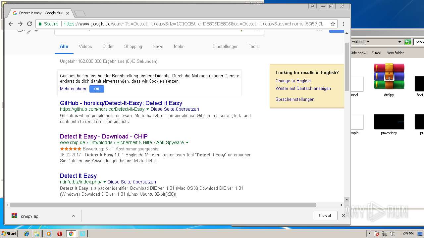Open Windows Explorer from taskbar

[x=37, y=234]
